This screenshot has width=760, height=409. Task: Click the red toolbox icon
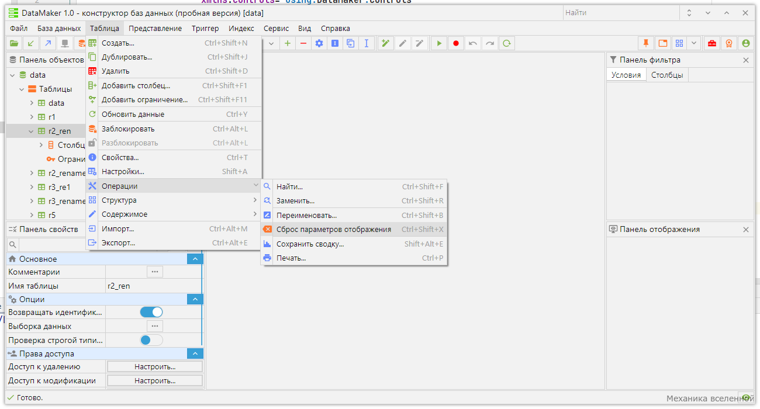click(x=712, y=43)
